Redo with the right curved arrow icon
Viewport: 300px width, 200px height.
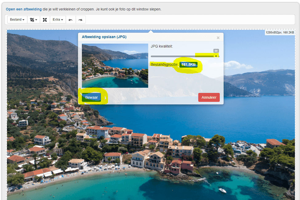tap(81, 19)
